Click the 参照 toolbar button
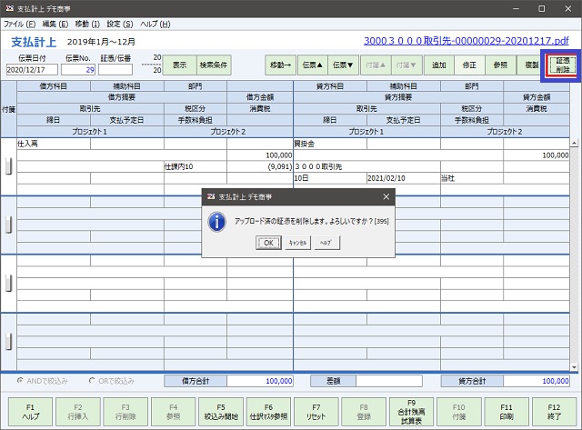Image resolution: width=582 pixels, height=430 pixels. point(500,65)
